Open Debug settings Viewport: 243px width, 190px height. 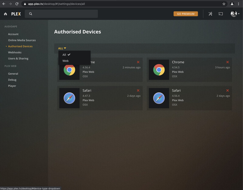(12, 80)
